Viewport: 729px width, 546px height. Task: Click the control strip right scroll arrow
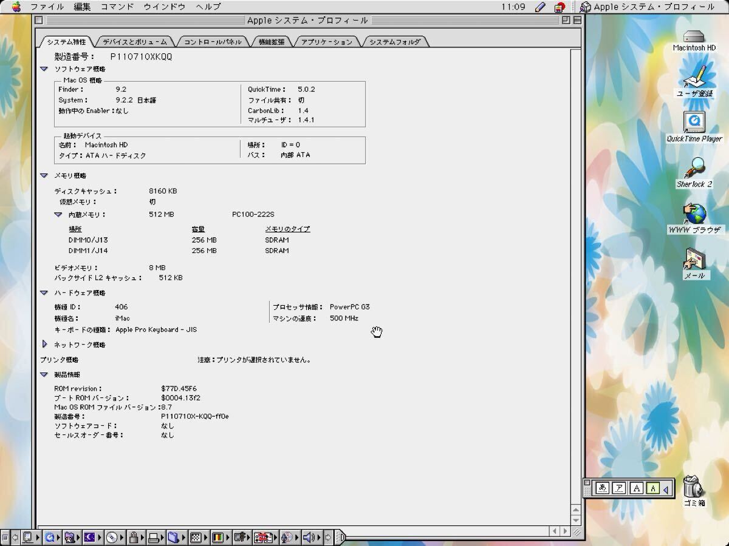point(329,538)
